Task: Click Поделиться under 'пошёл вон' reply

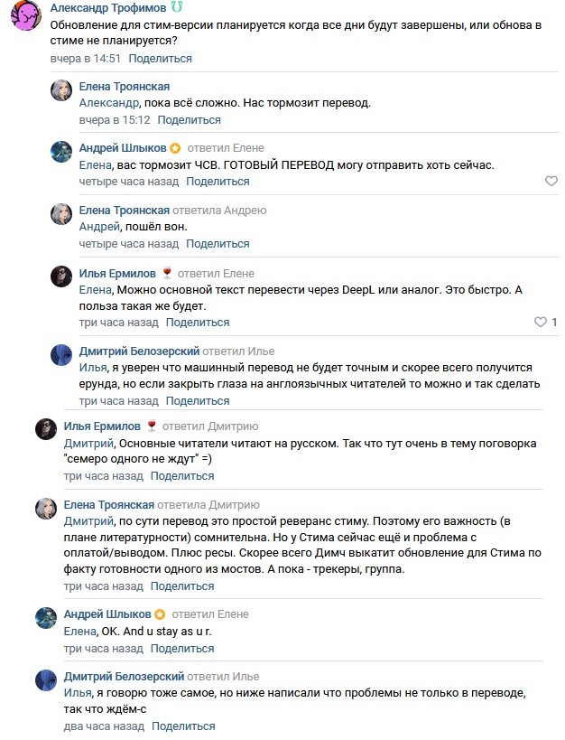Action: pyautogui.click(x=218, y=244)
